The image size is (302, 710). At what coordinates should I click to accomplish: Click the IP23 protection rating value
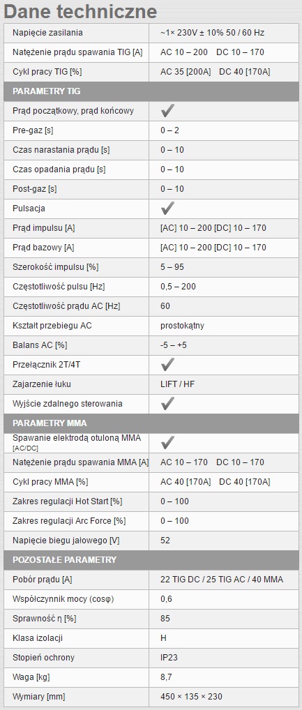(168, 657)
